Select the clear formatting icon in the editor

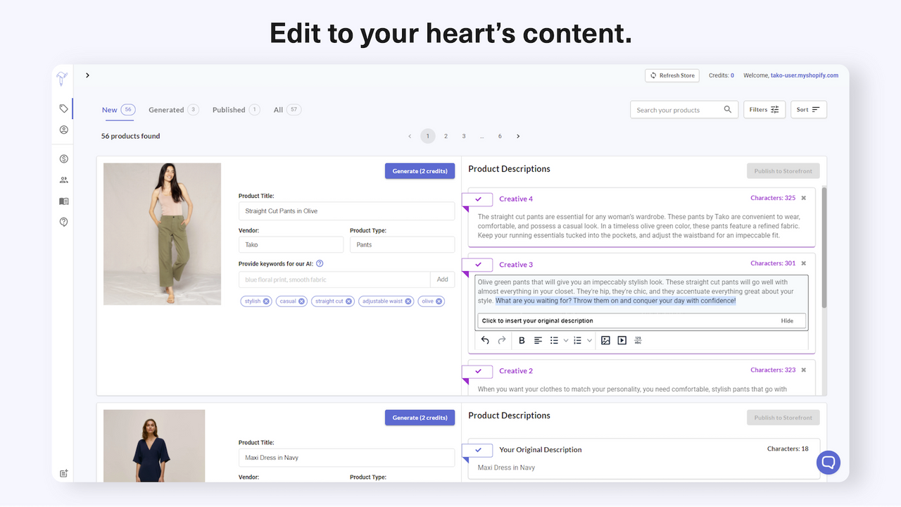click(x=638, y=340)
